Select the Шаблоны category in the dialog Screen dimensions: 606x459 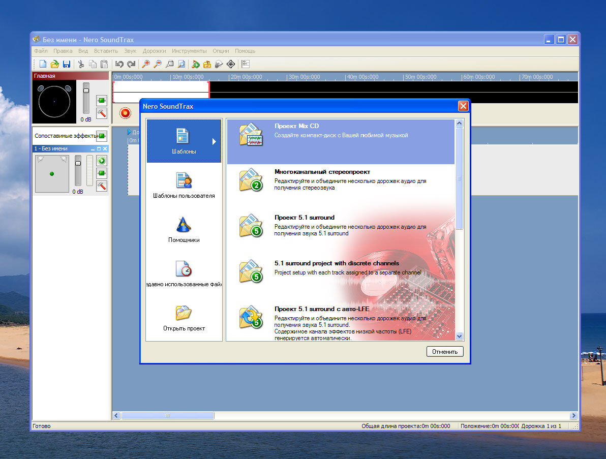(184, 141)
